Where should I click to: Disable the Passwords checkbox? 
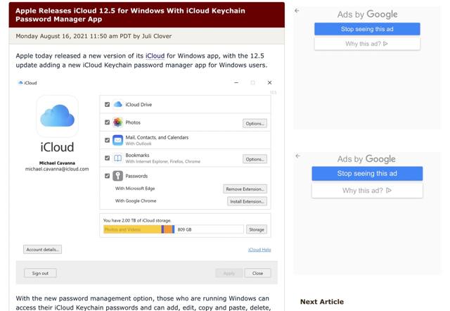(107, 176)
